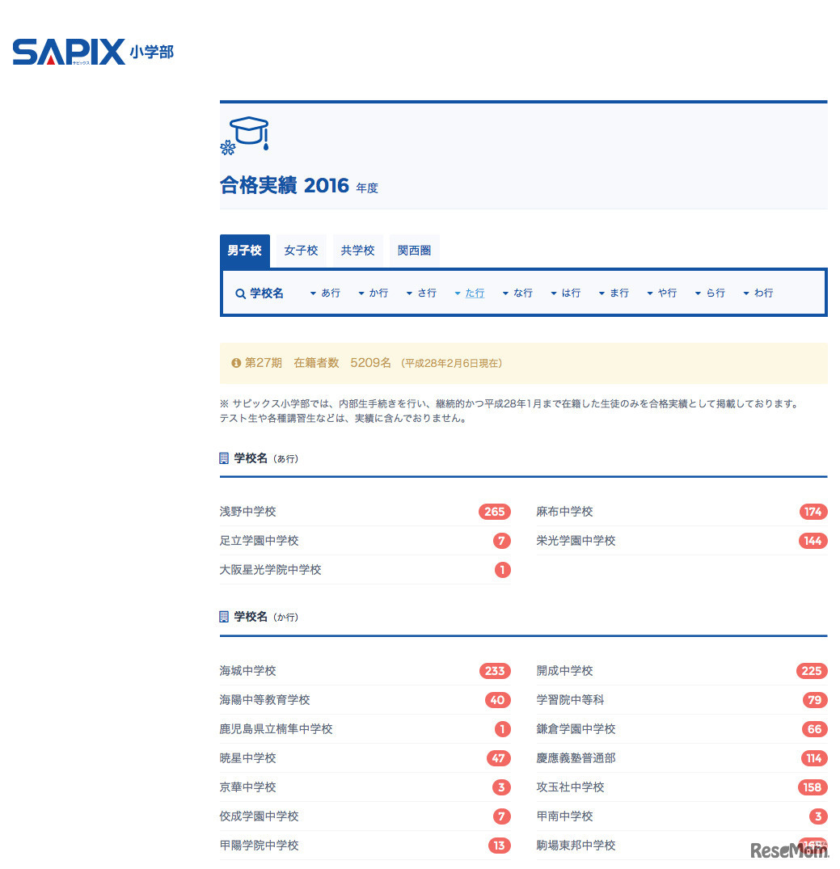Viewport: 840px width, 869px height.
Task: Click the building icon beside 学校名（あ行）
Action: [224, 458]
